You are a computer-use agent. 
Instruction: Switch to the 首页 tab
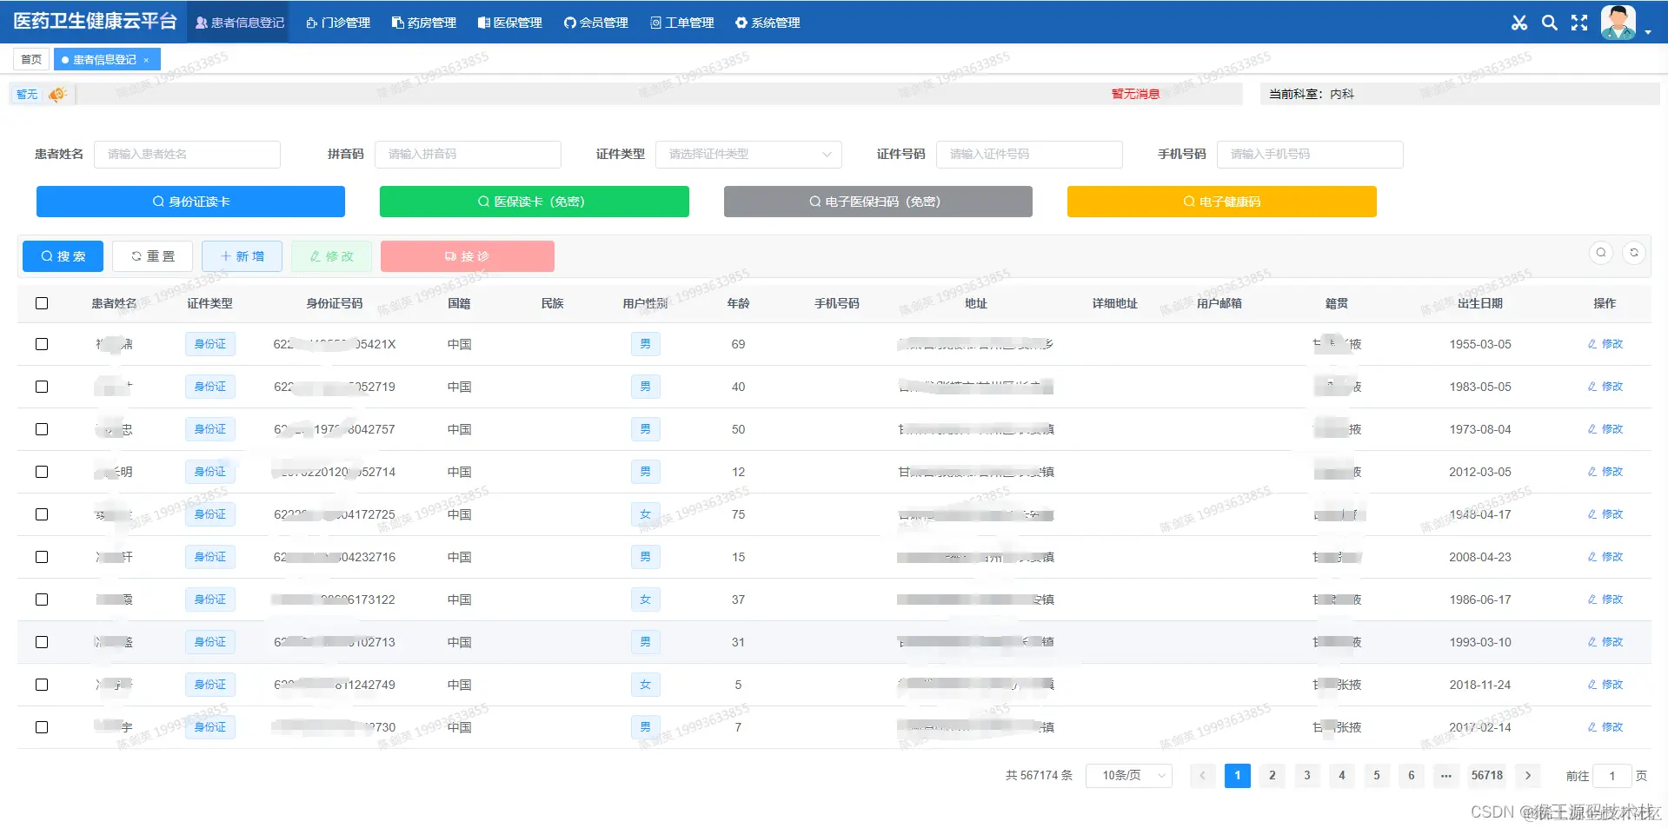coord(31,60)
